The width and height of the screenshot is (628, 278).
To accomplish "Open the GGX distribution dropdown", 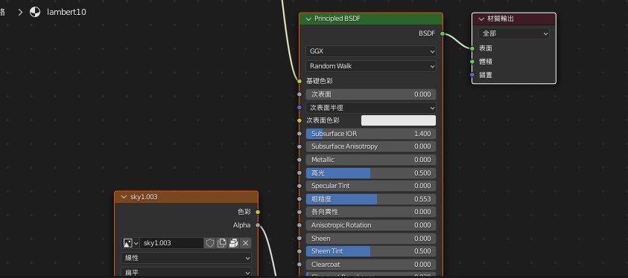I will tap(371, 51).
